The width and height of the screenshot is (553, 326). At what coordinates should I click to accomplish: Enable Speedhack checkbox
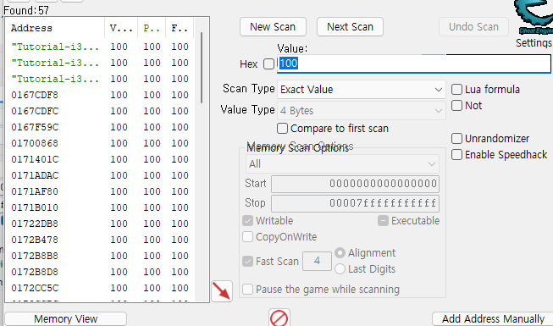point(456,154)
